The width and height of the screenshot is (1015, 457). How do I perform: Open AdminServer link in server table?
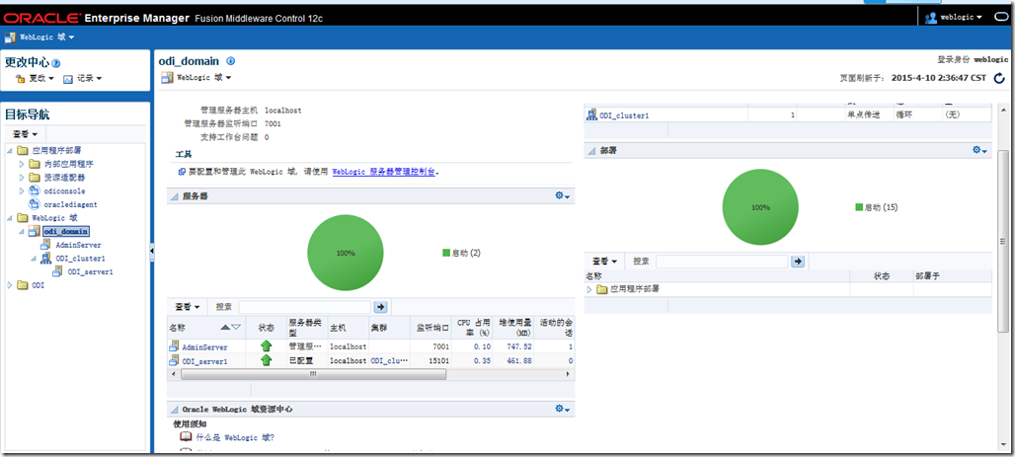(204, 347)
